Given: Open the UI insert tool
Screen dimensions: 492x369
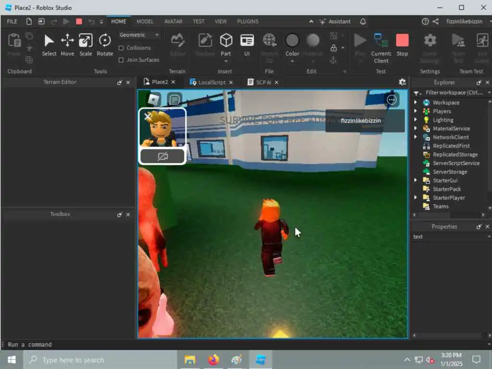Looking at the screenshot, I should click(247, 45).
